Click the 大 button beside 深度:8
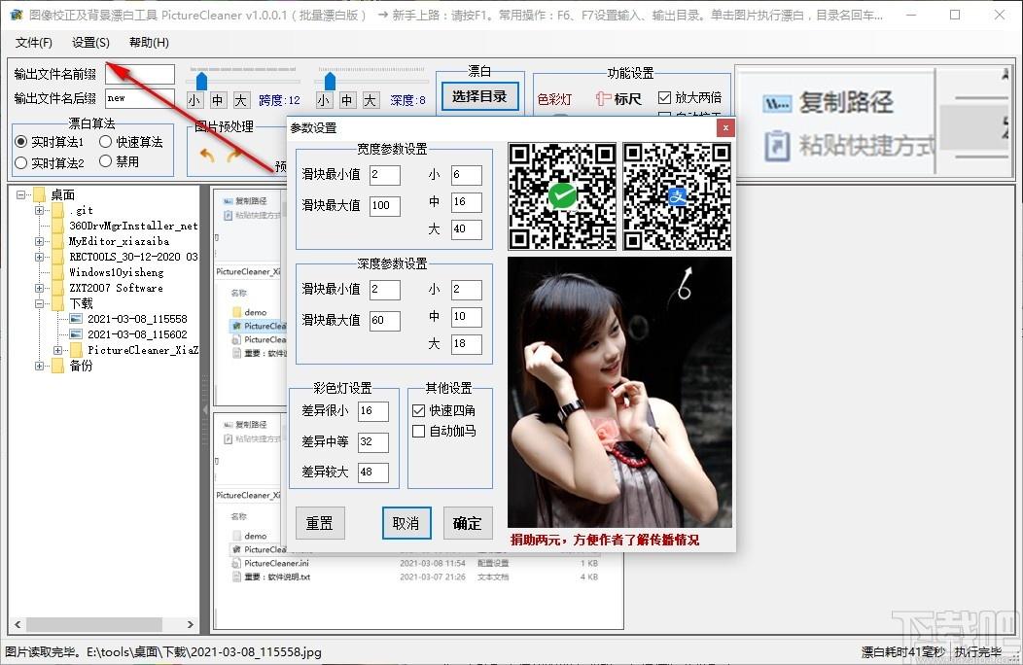1023x665 pixels. pos(370,100)
